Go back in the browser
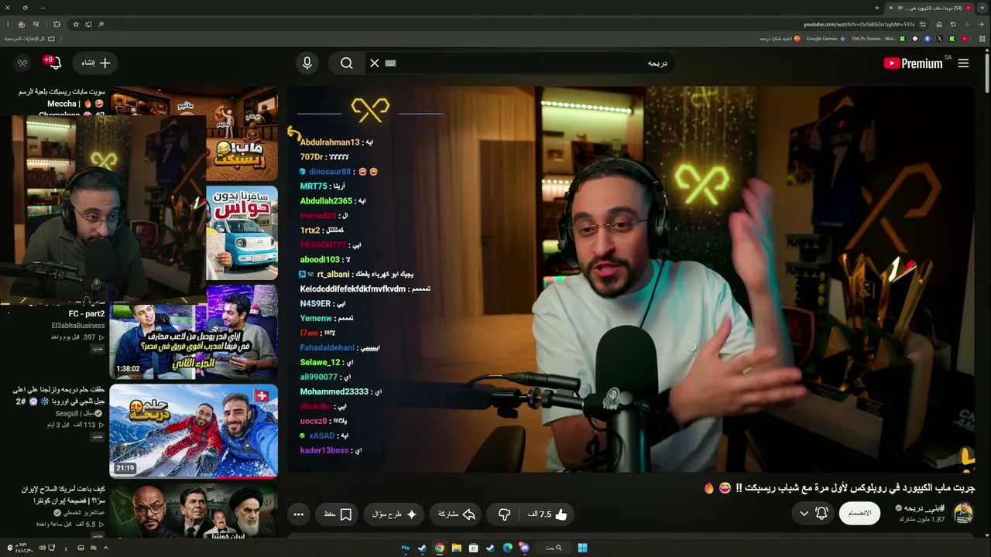This screenshot has width=991, height=557. tap(980, 24)
